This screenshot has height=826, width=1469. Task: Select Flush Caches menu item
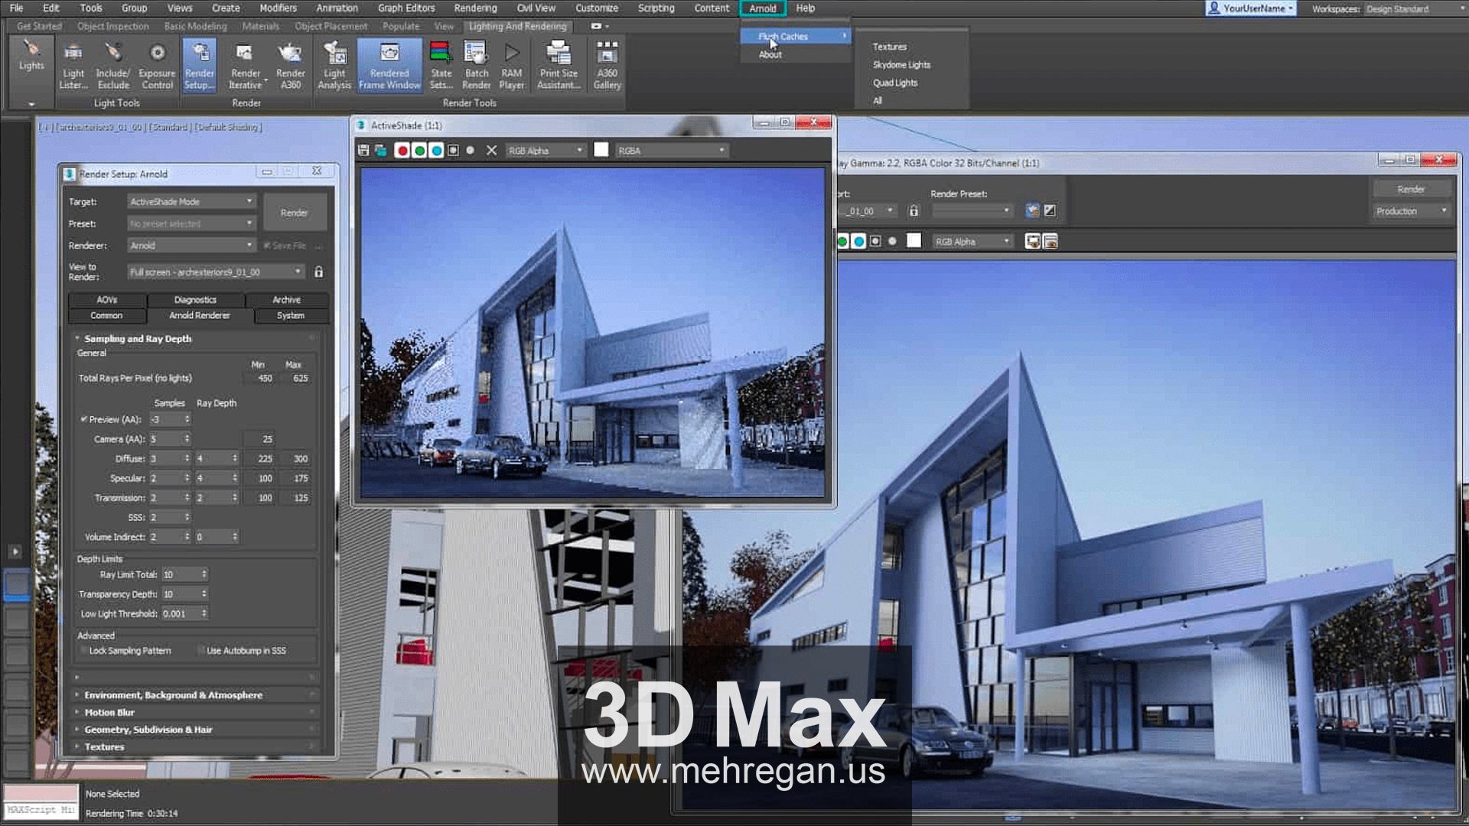tap(796, 36)
